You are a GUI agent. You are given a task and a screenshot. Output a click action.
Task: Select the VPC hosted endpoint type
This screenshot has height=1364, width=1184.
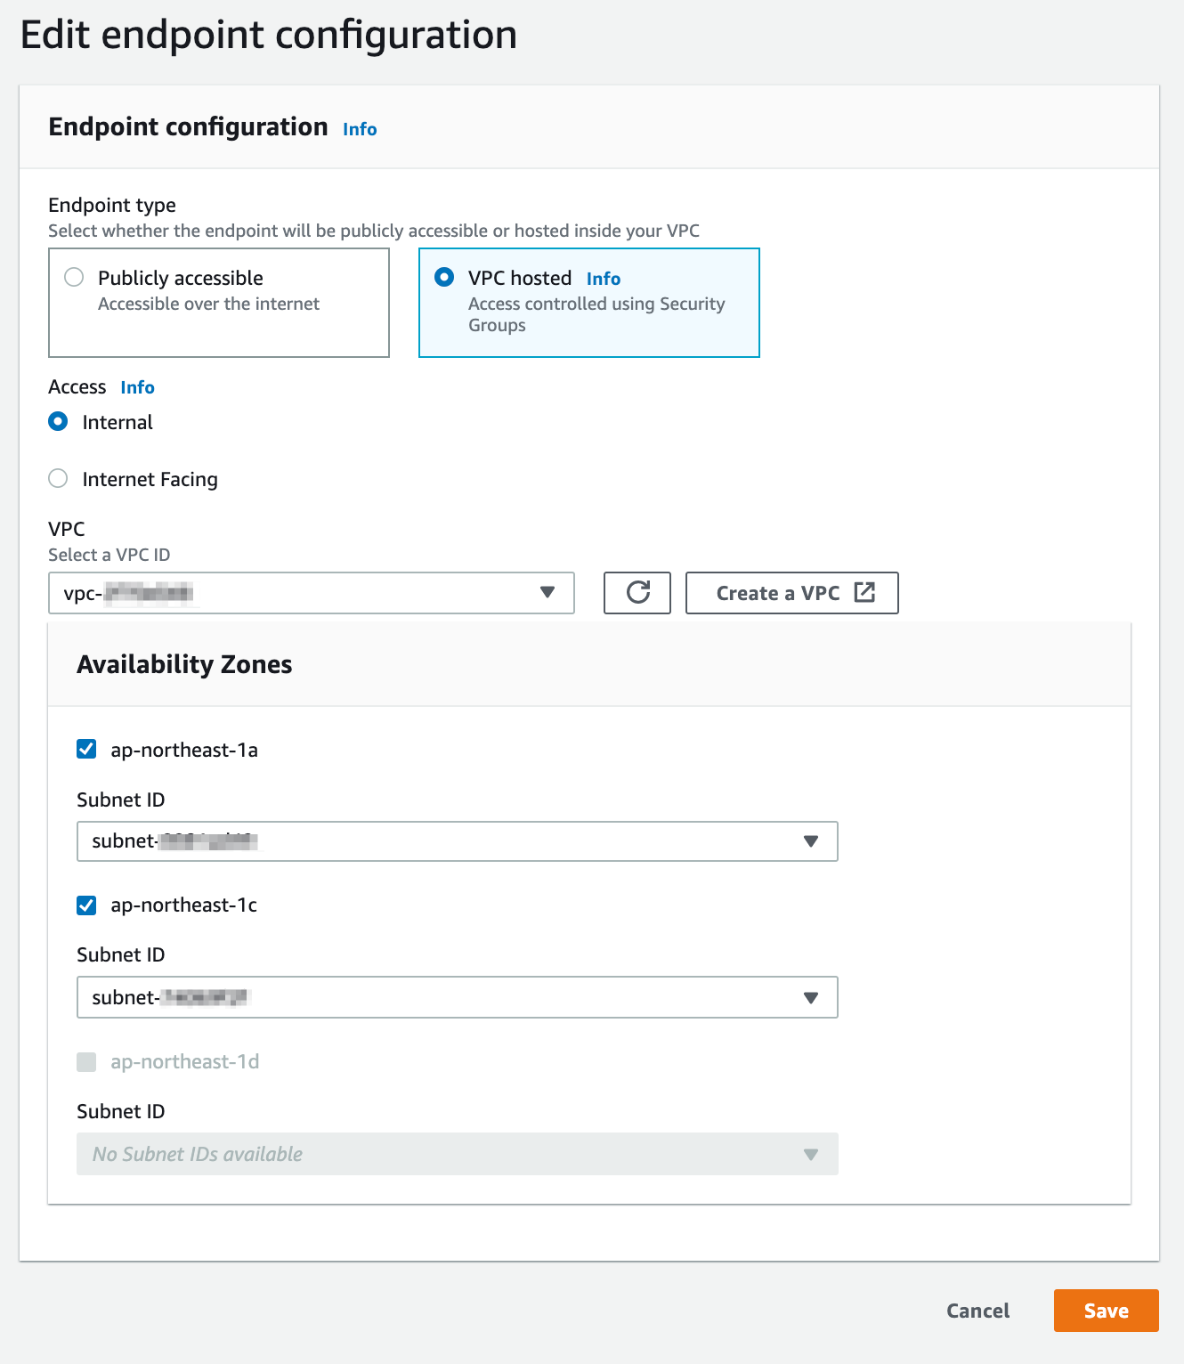coord(444,278)
